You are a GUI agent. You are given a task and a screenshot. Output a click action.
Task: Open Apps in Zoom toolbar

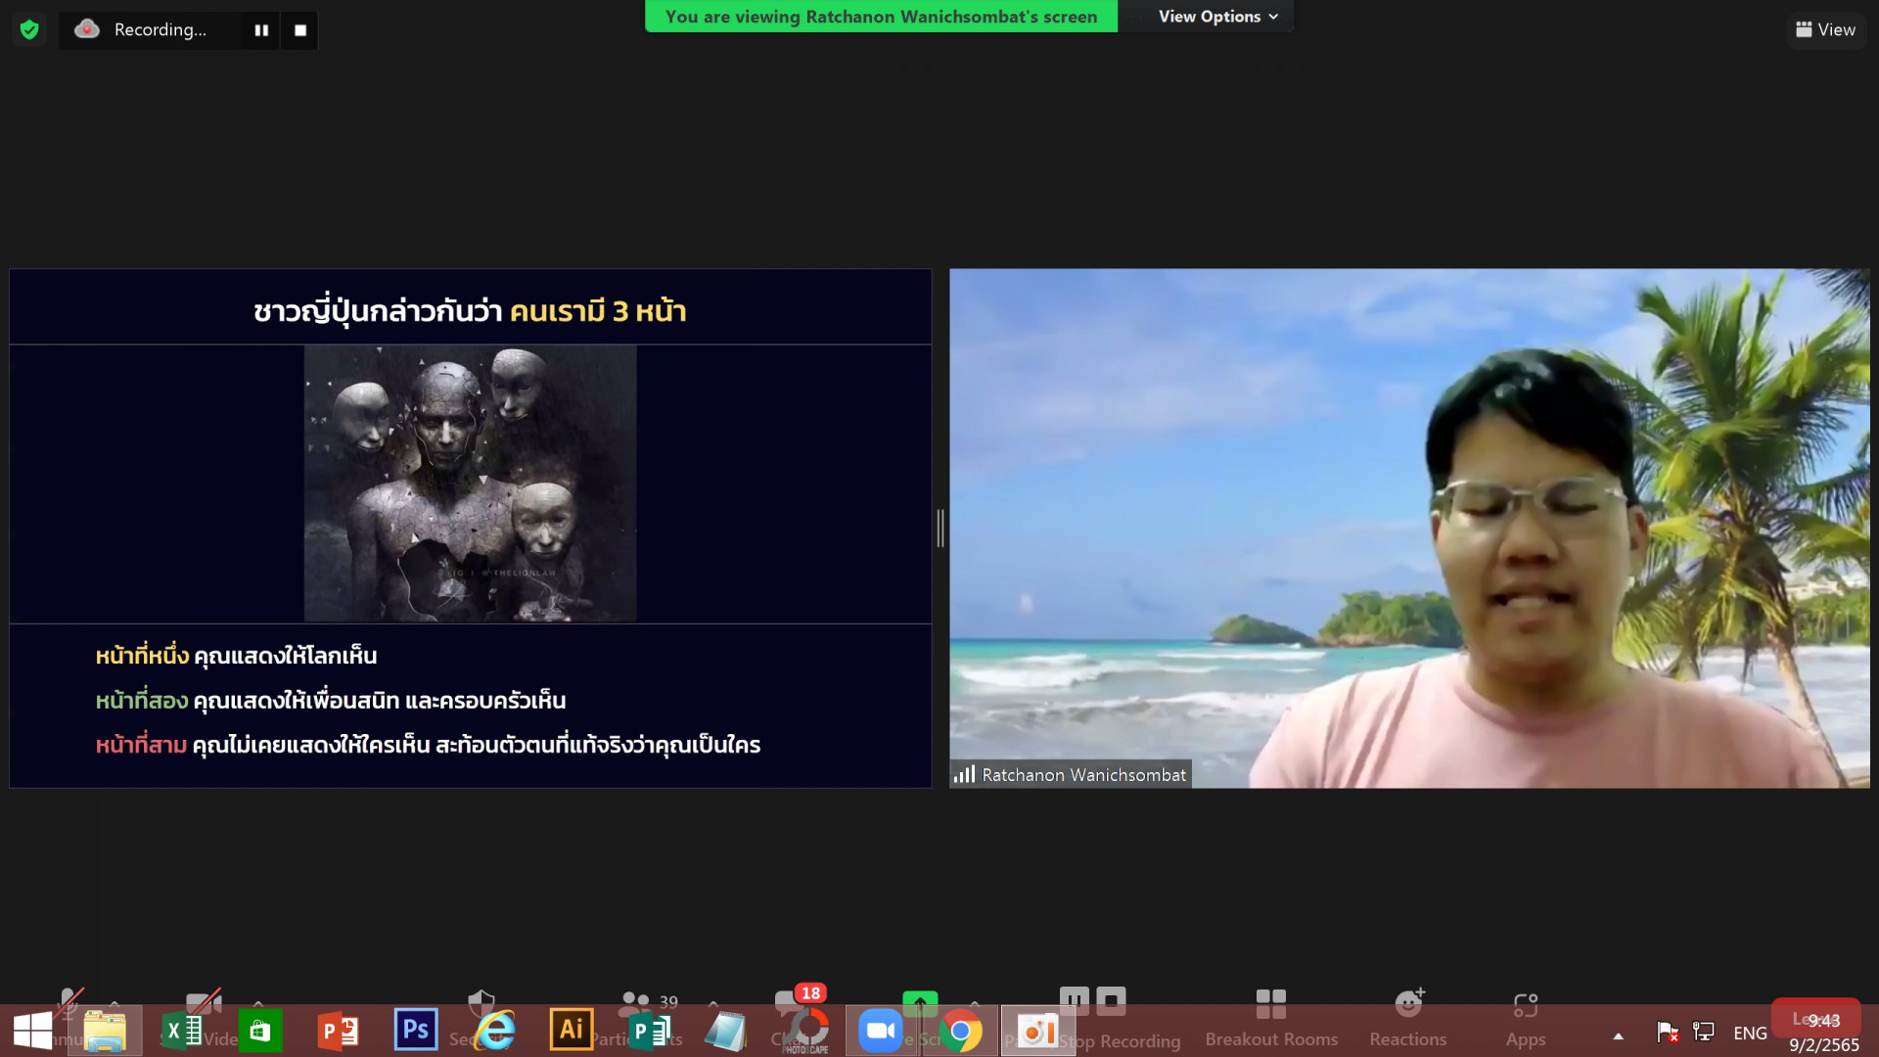(x=1526, y=1018)
